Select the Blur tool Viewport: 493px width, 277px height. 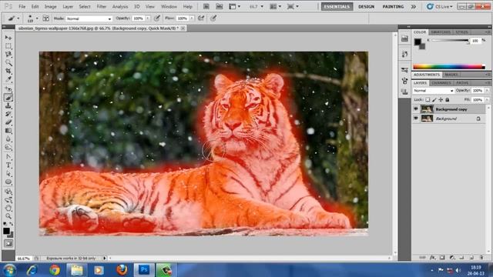[x=8, y=139]
